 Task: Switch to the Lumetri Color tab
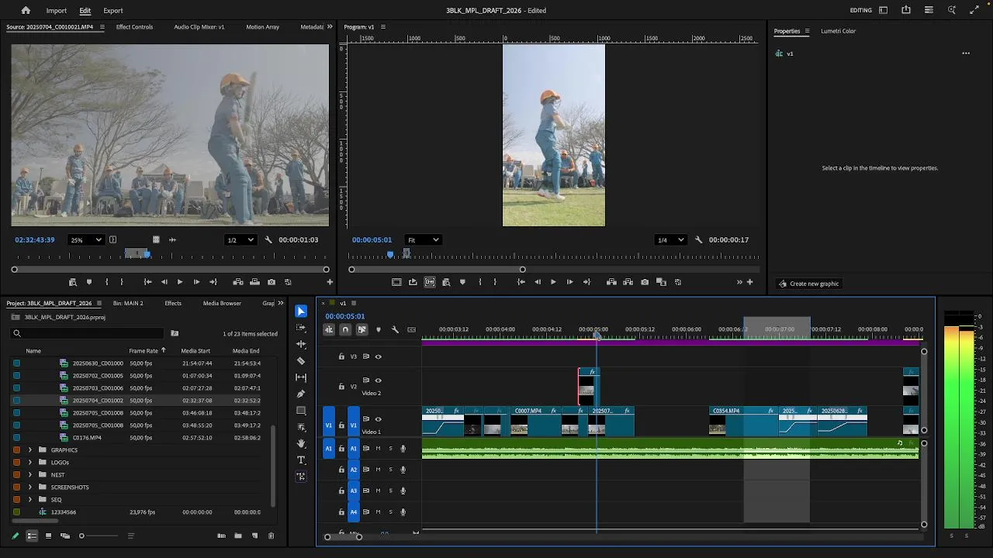[838, 31]
